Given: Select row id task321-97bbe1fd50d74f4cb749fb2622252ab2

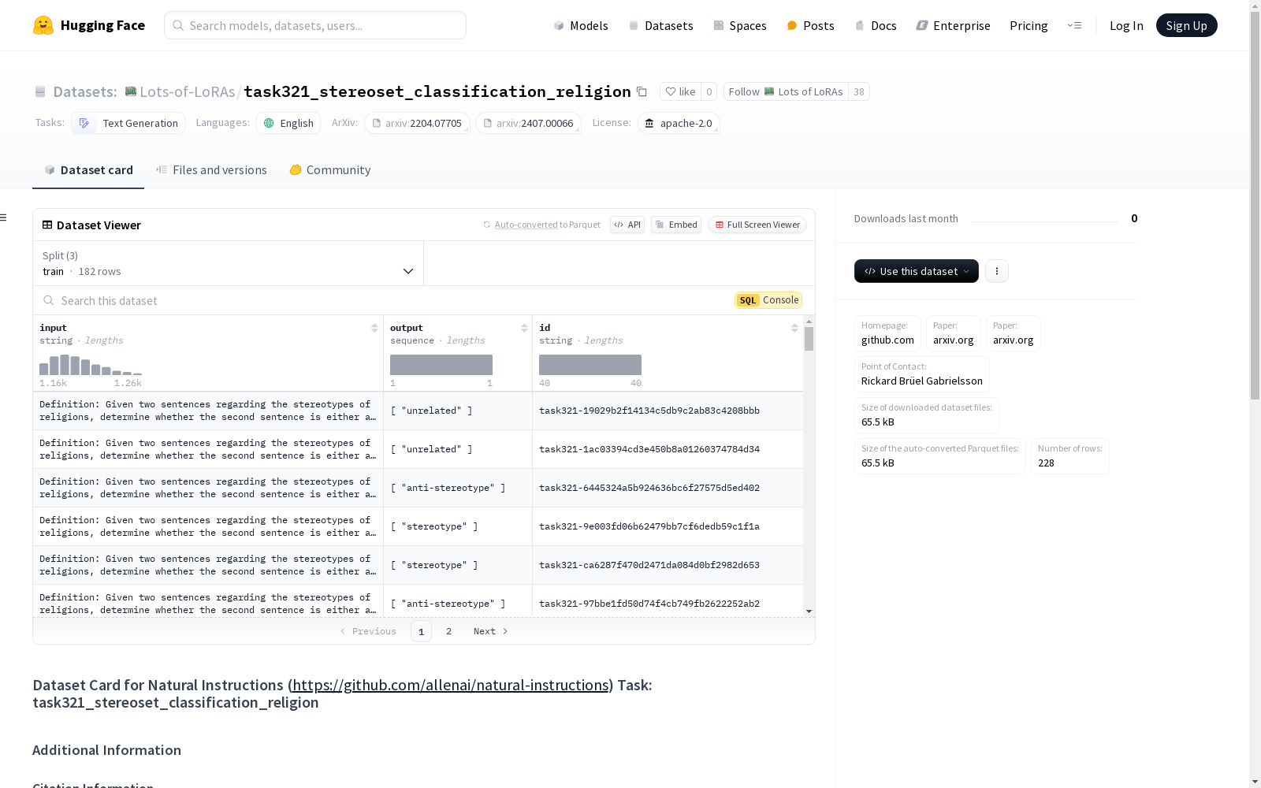Looking at the screenshot, I should pyautogui.click(x=649, y=604).
